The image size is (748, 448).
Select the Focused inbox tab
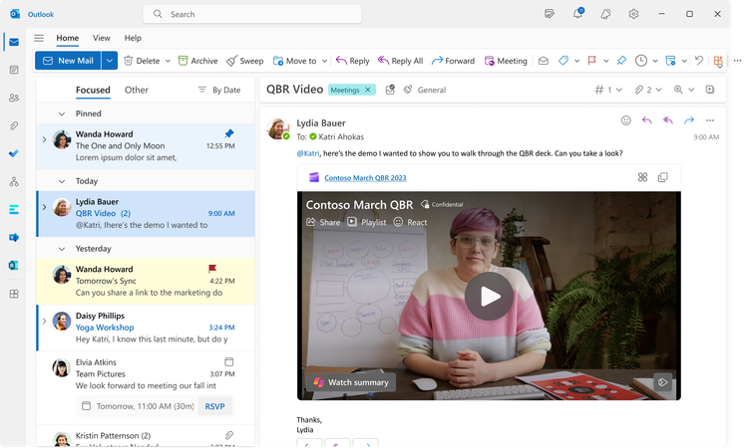[x=93, y=90]
